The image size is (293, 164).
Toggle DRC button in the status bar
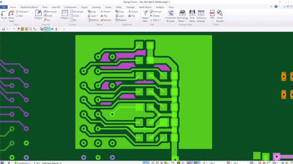coord(189,163)
